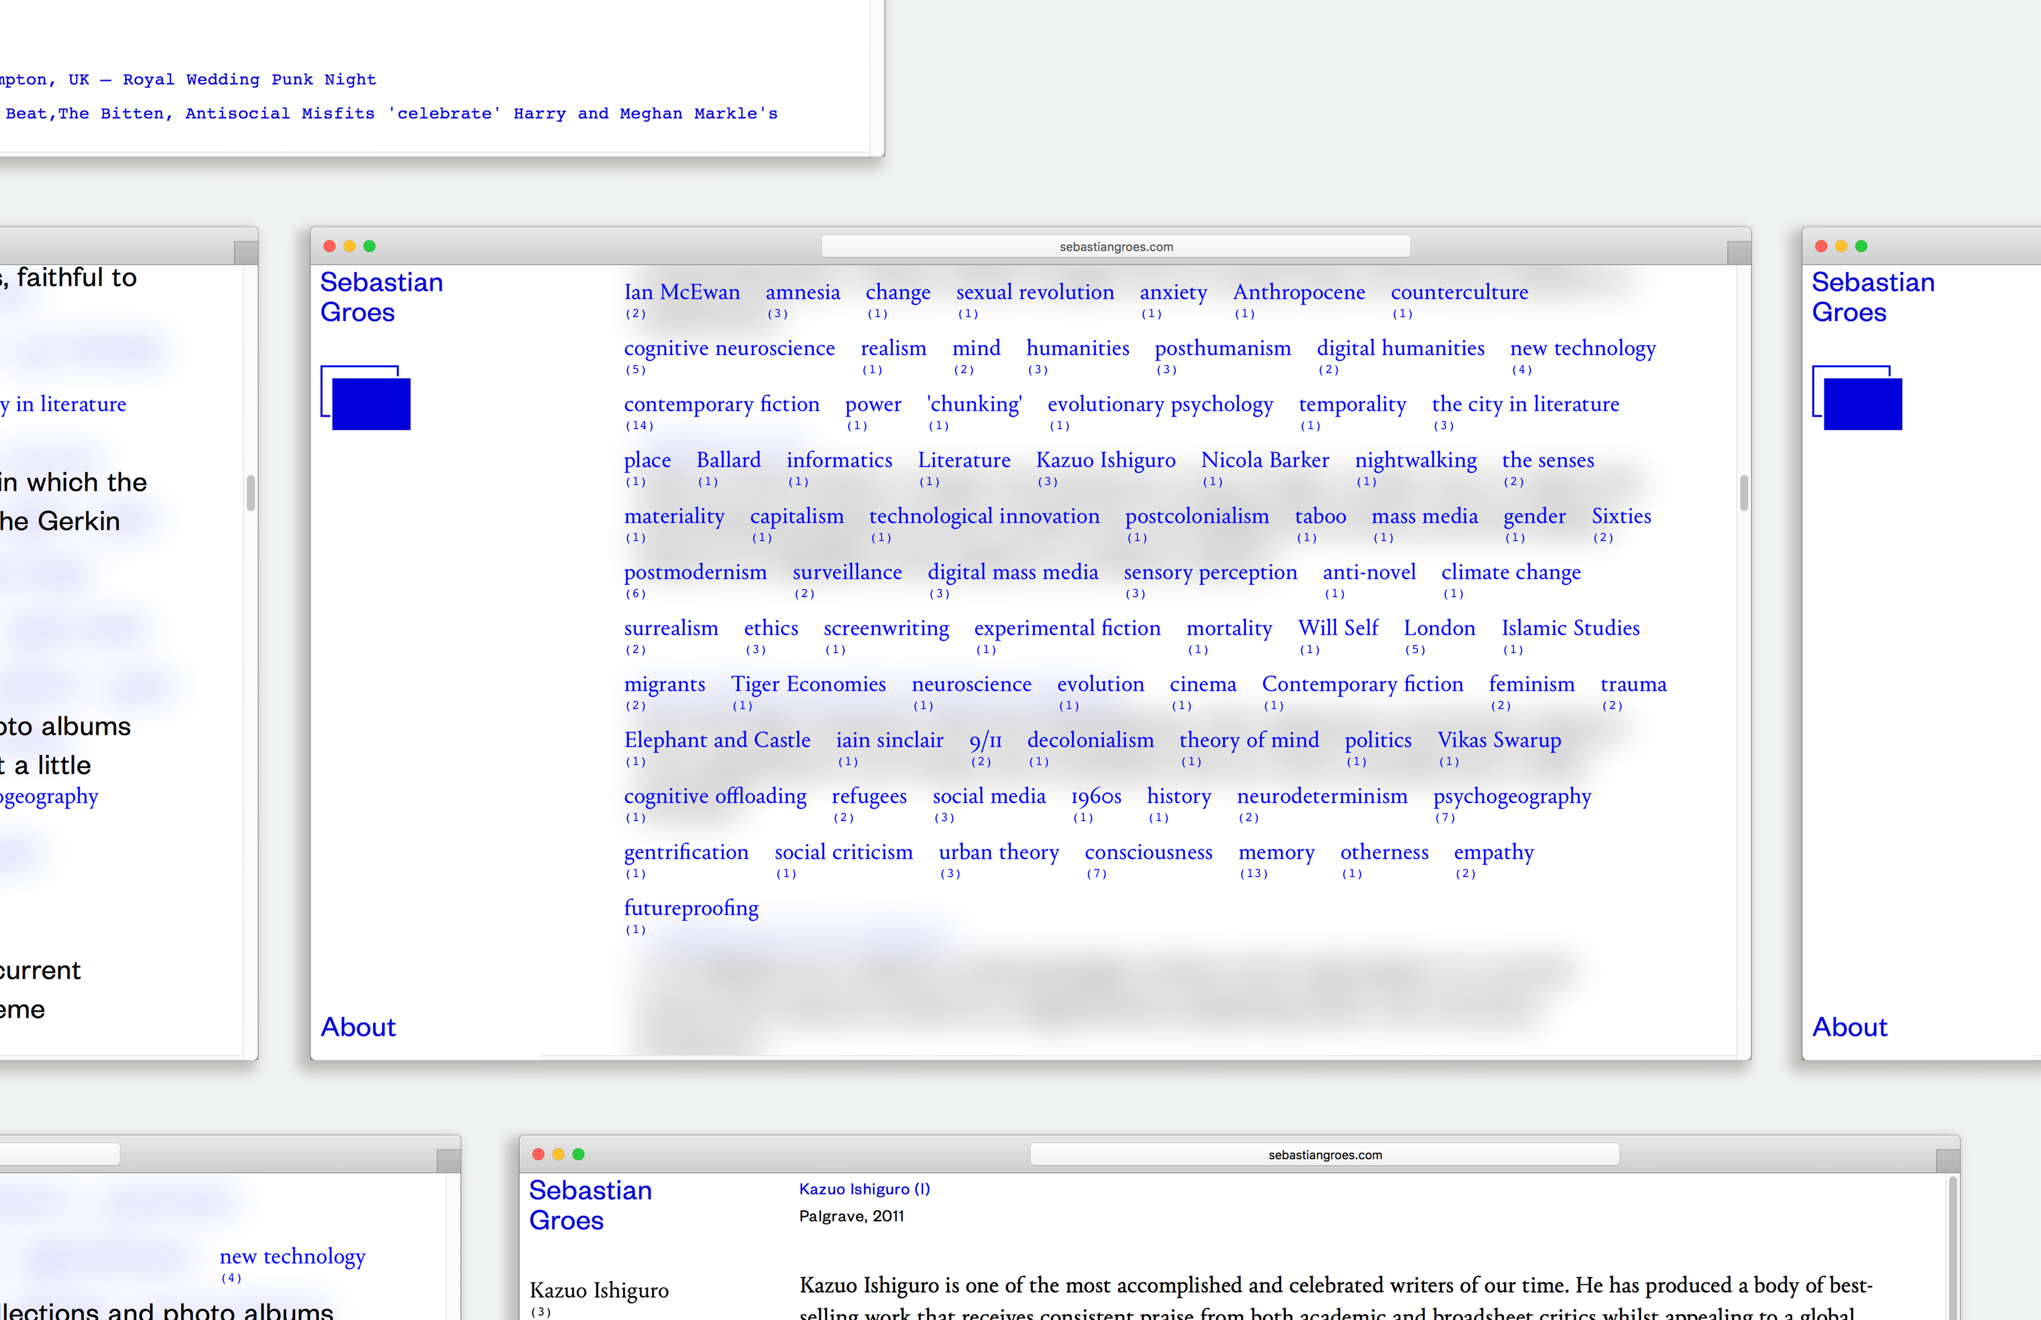Image resolution: width=2041 pixels, height=1320 pixels.
Task: Open the 'contemporary fiction' tag
Action: 721,404
